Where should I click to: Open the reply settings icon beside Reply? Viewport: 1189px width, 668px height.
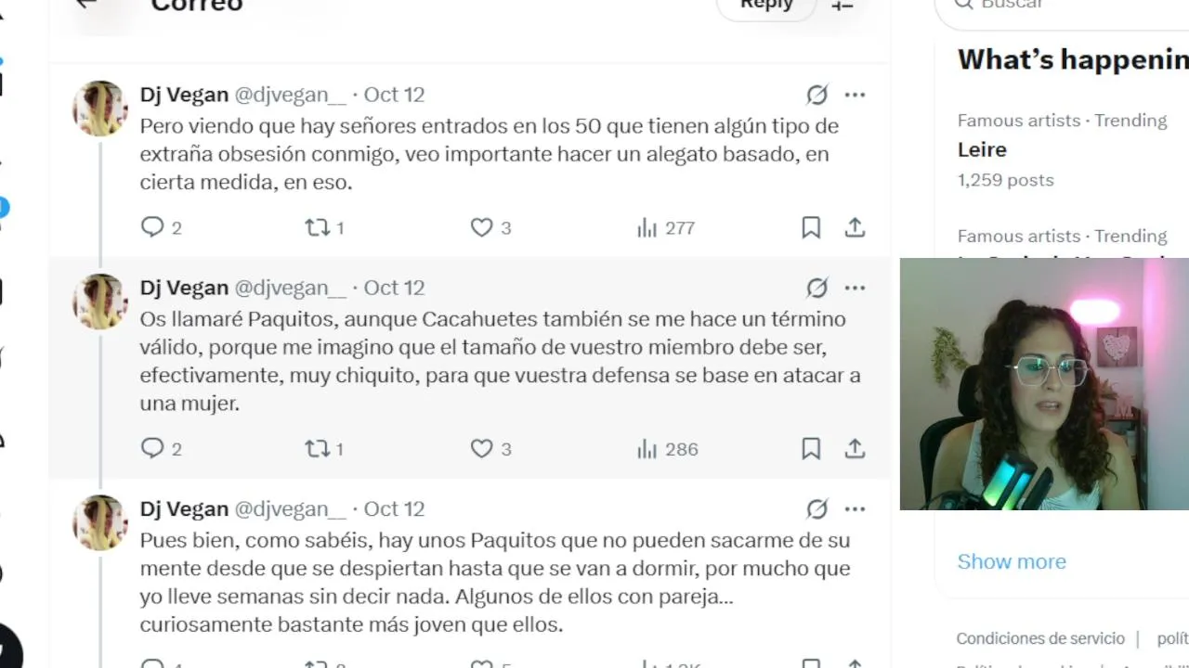[x=843, y=5]
